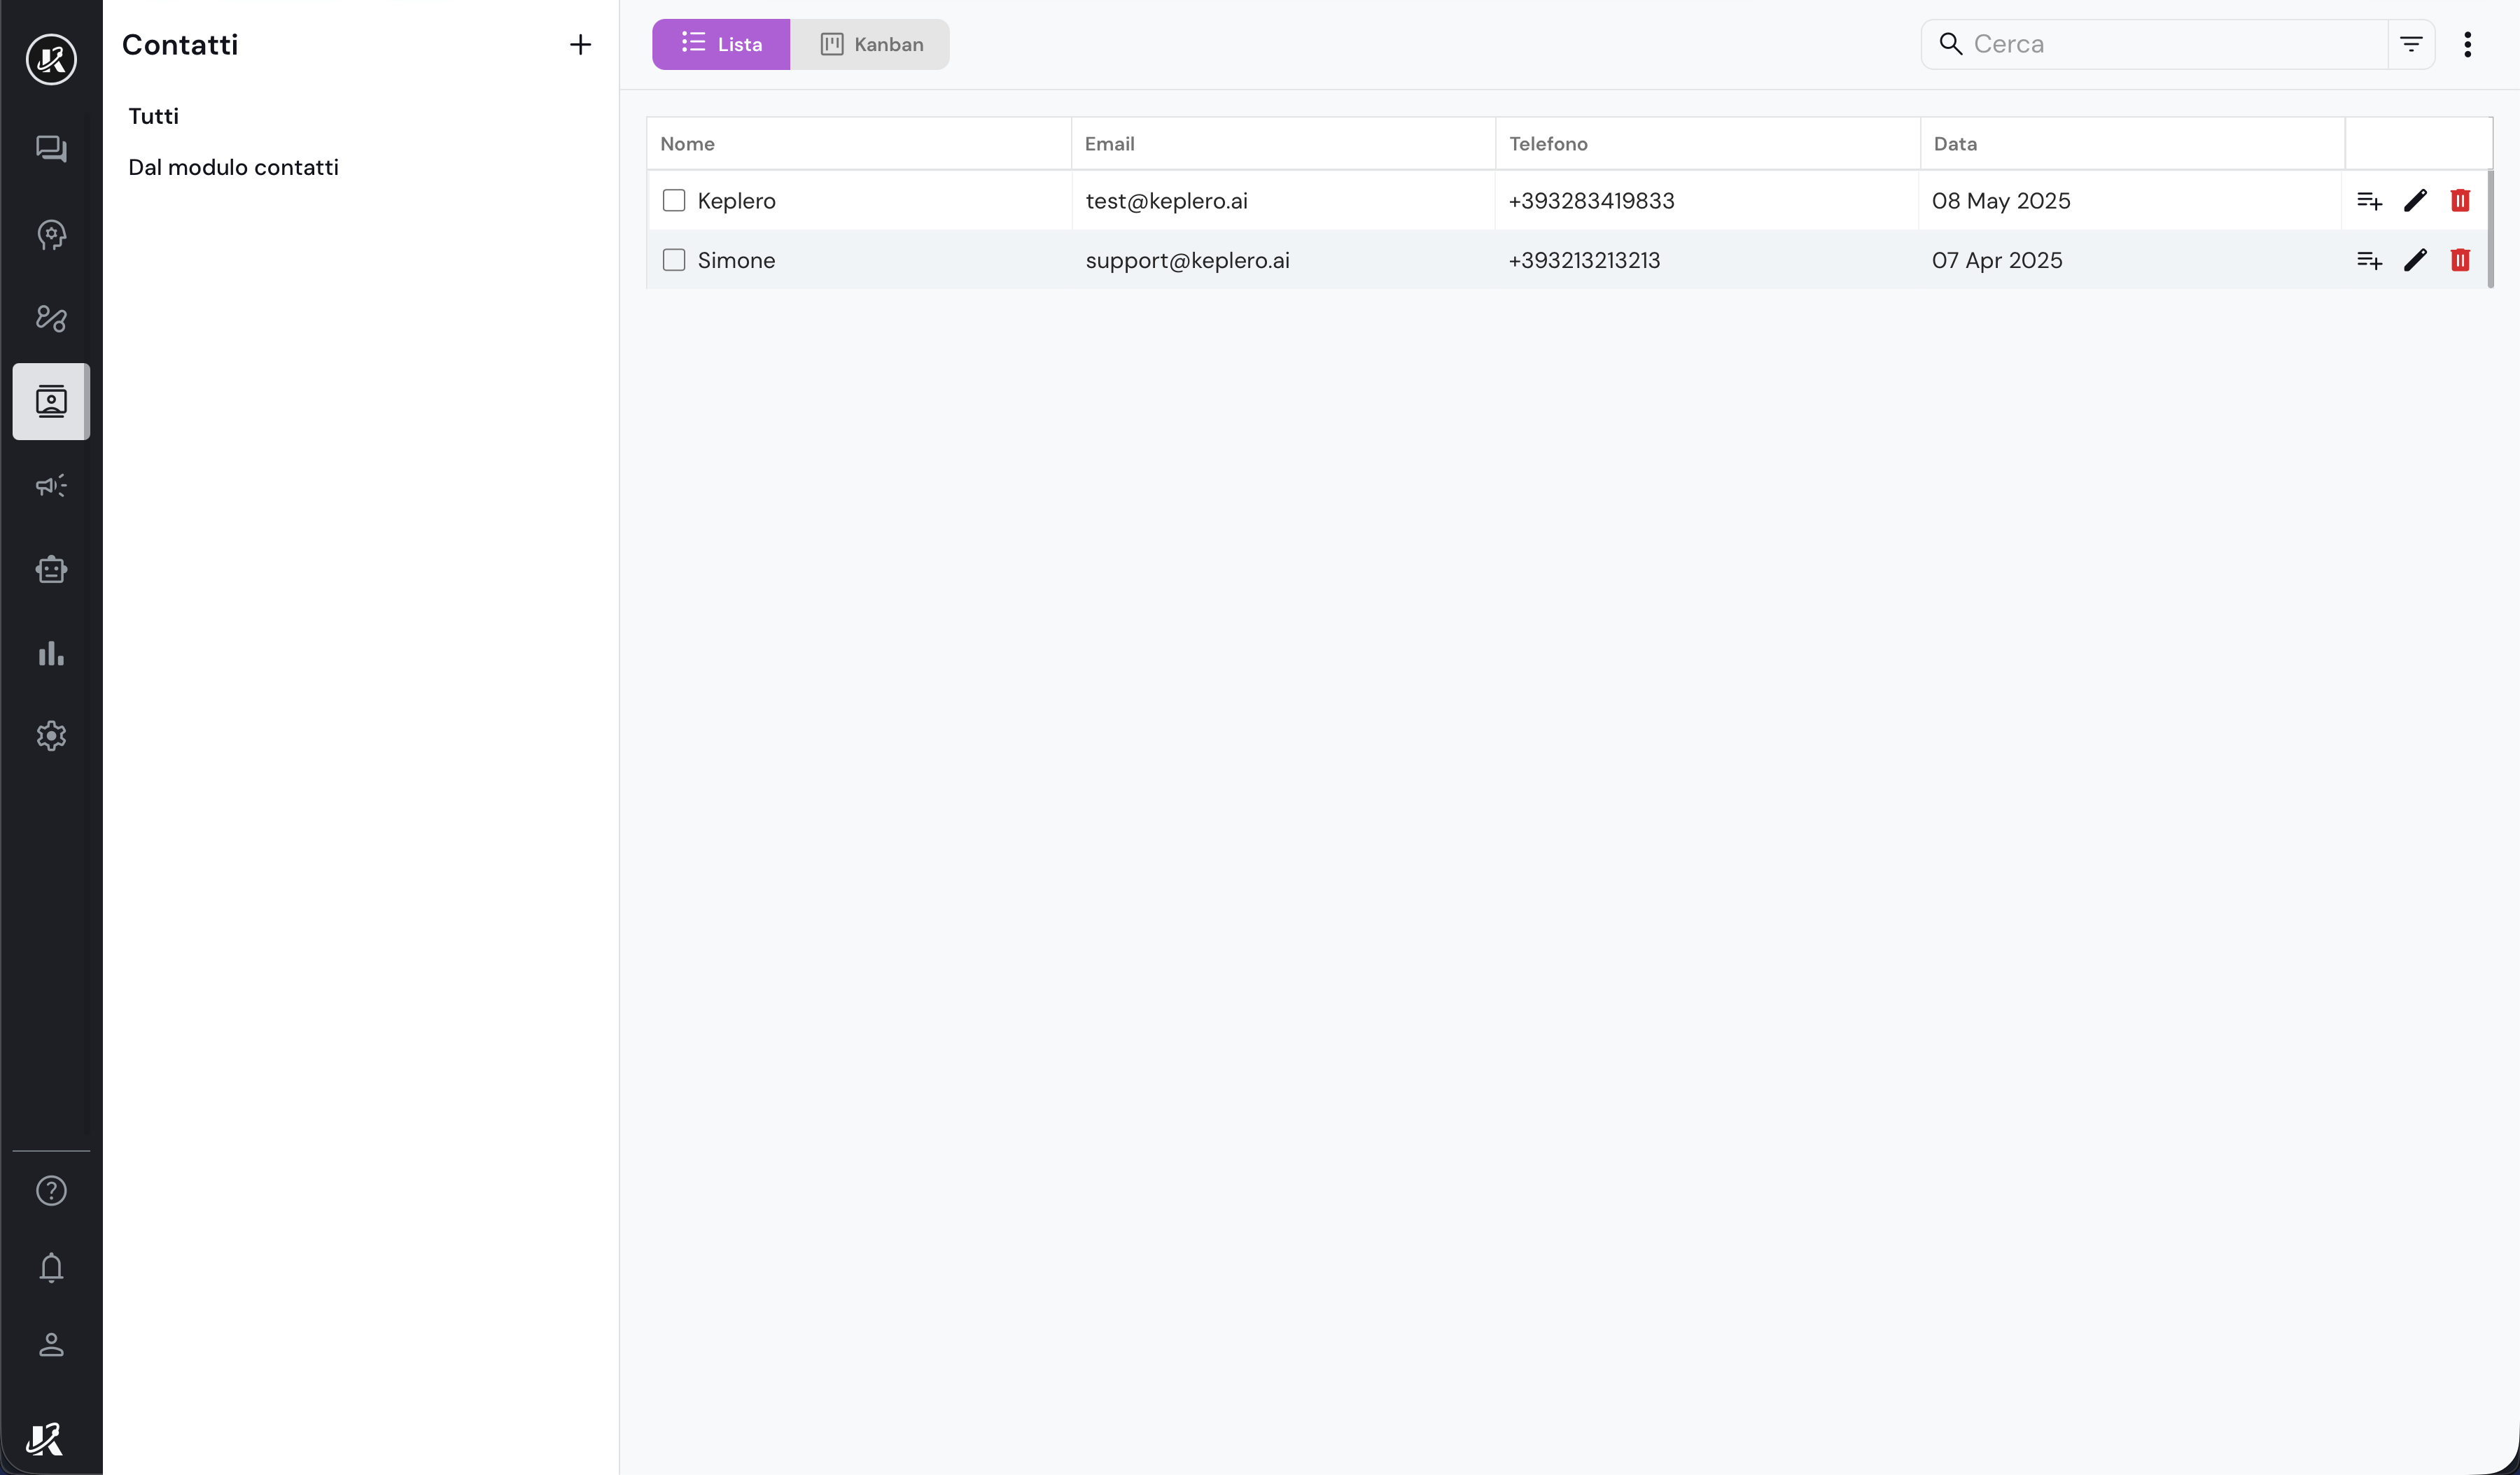Switch to the Kanban view tab

[x=871, y=44]
